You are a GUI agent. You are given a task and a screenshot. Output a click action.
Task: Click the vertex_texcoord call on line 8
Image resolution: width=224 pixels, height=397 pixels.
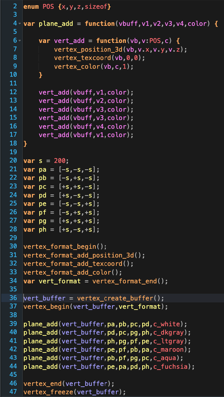(82, 58)
